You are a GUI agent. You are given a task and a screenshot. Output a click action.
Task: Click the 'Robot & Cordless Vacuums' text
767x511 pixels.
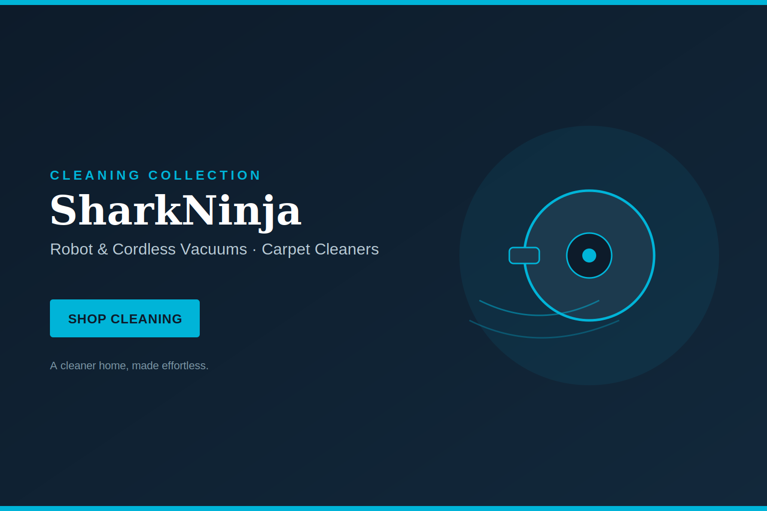(148, 249)
